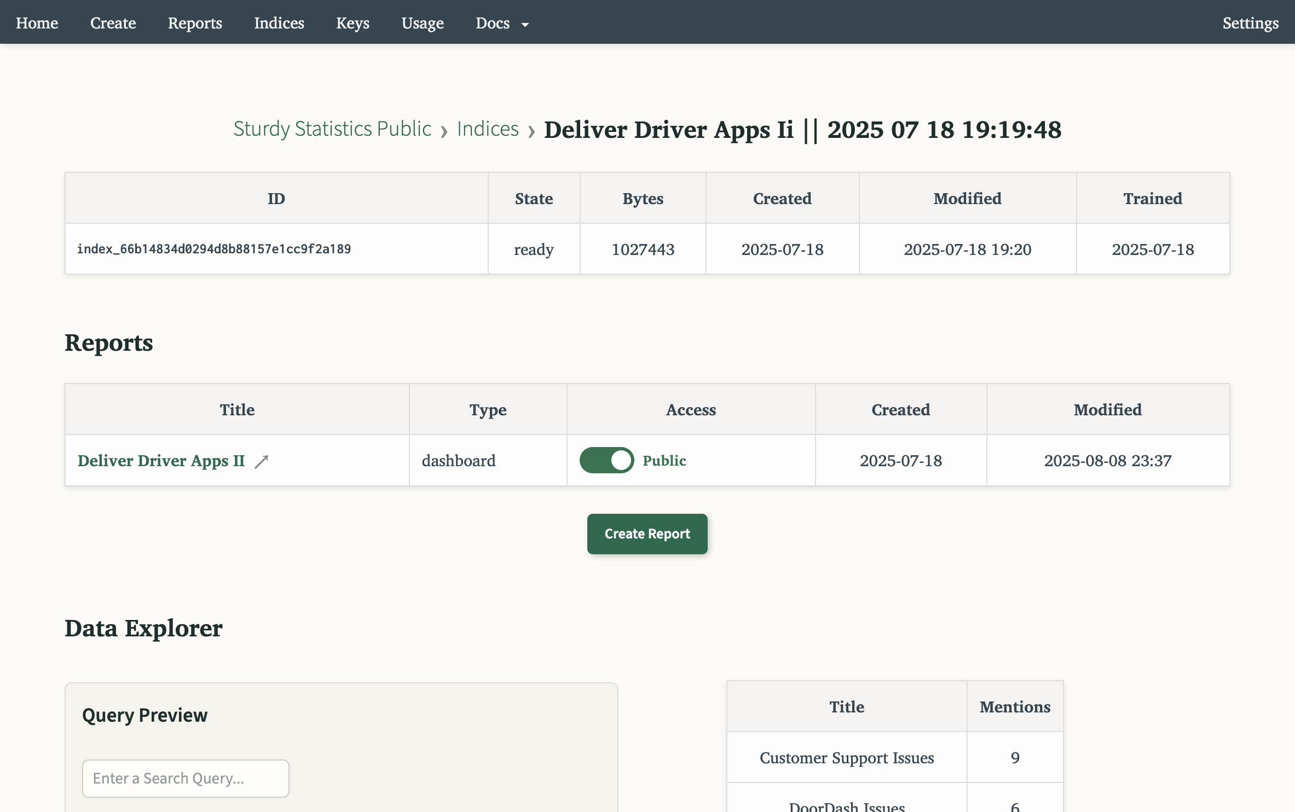The image size is (1295, 812).
Task: Open the Docs dropdown caret icon
Action: point(525,25)
